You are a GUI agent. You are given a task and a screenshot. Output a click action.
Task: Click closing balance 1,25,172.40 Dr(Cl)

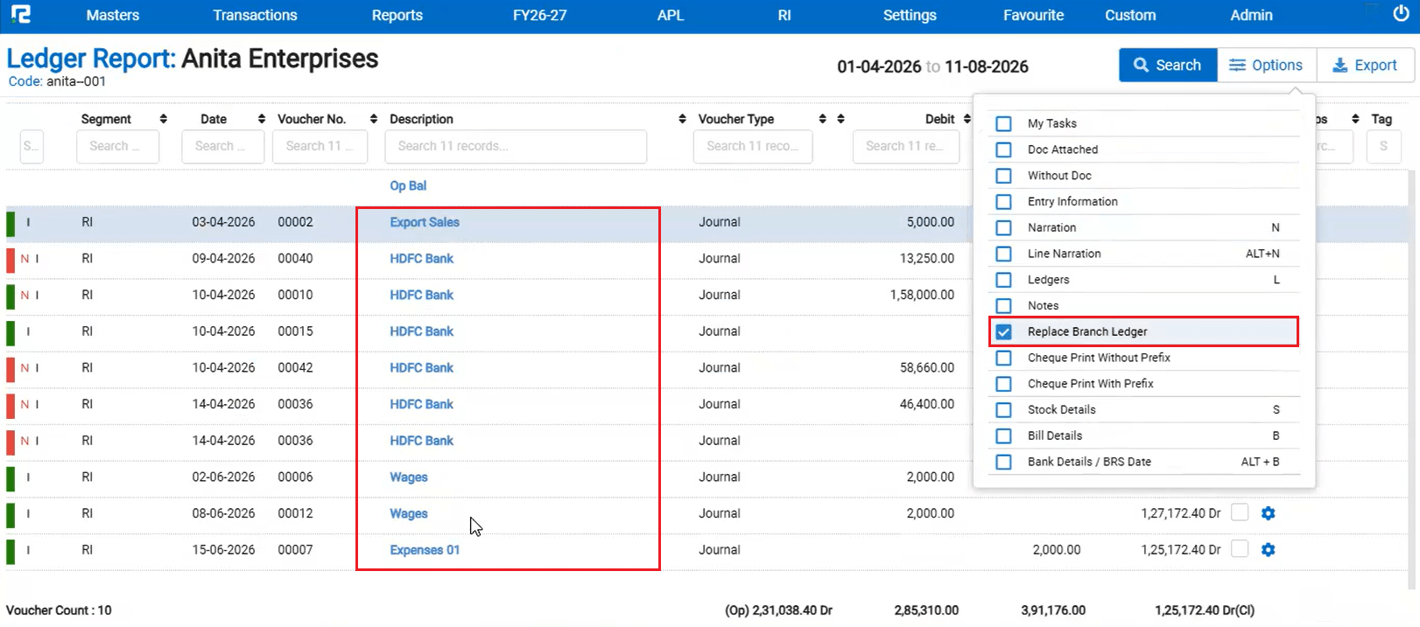coord(1204,610)
